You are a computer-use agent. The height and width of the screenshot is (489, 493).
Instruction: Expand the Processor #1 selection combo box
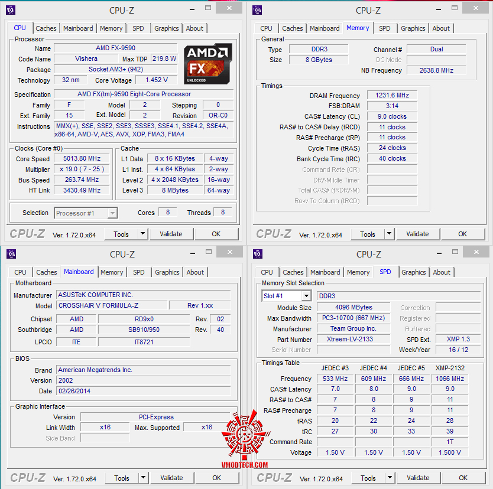point(112,213)
